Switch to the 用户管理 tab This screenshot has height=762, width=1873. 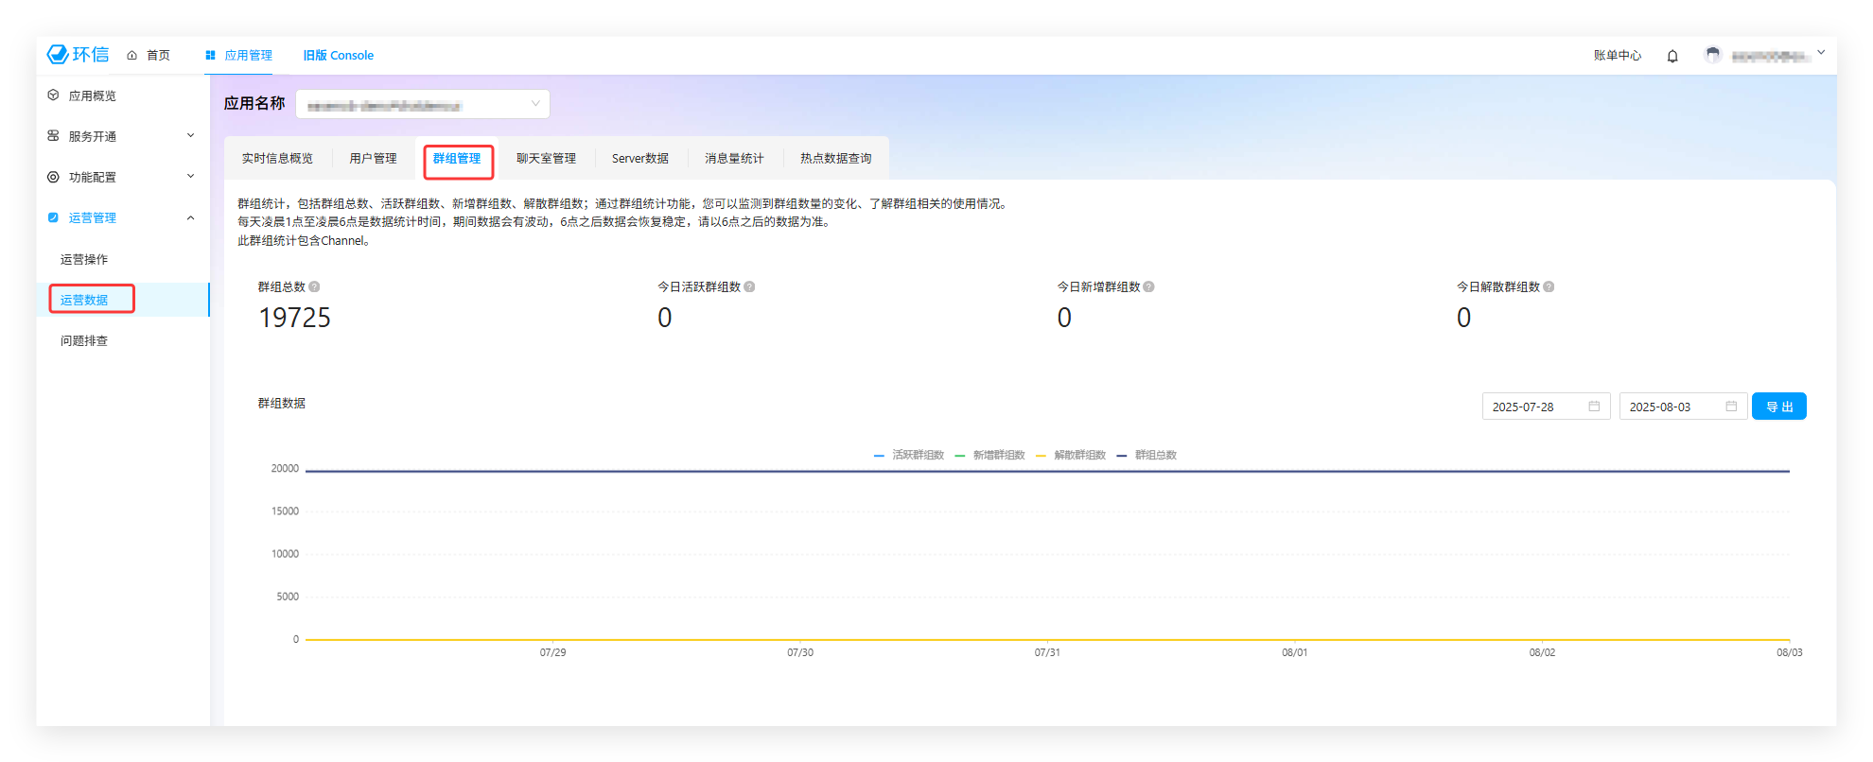(373, 159)
